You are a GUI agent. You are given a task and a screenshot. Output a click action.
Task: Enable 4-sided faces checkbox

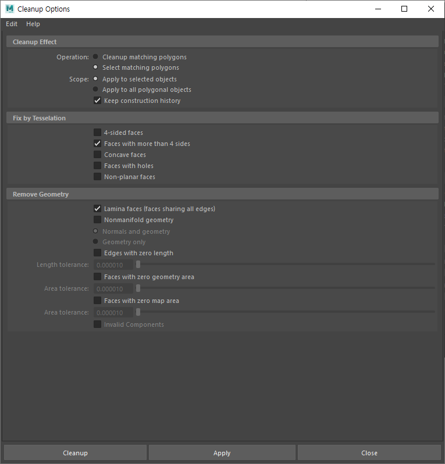pyautogui.click(x=97, y=132)
